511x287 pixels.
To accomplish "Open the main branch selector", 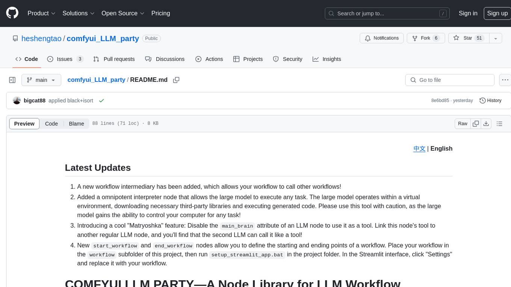I will point(41,80).
